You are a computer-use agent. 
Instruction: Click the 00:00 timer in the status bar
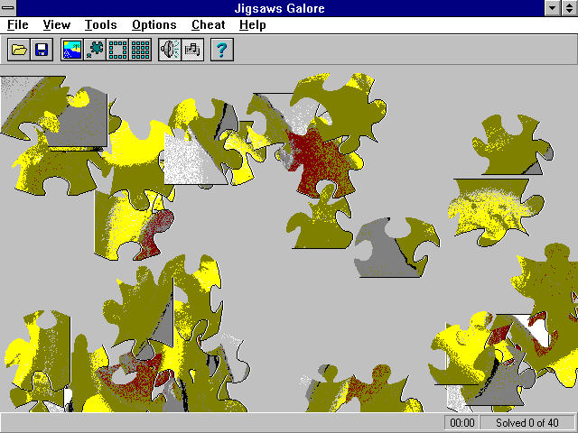pyautogui.click(x=461, y=423)
